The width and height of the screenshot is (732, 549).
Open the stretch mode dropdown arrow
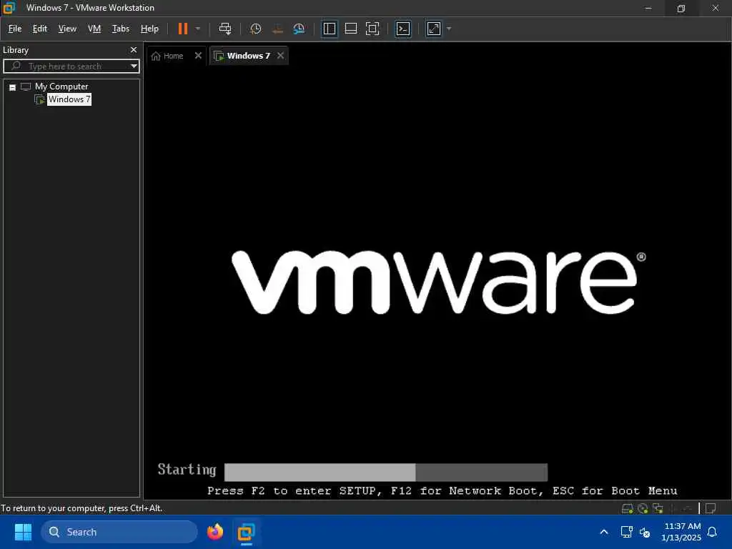(x=449, y=29)
